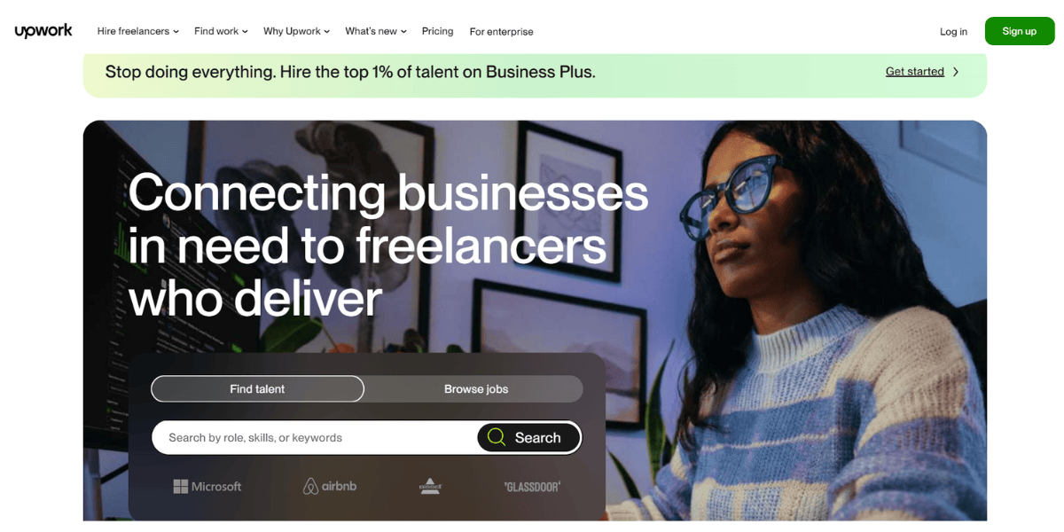Click the Business Plus promo banner text
Image resolution: width=1064 pixels, height=532 pixels.
pyautogui.click(x=350, y=72)
